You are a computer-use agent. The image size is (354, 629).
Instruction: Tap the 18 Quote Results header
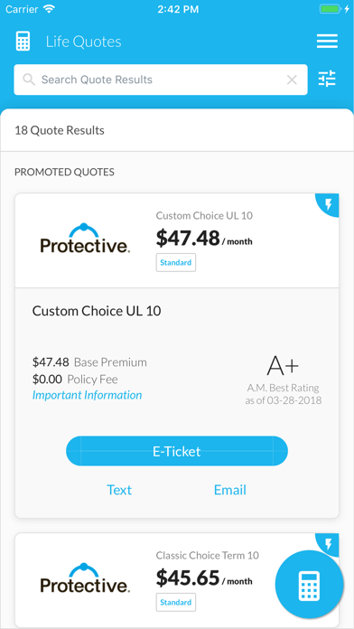(x=60, y=130)
